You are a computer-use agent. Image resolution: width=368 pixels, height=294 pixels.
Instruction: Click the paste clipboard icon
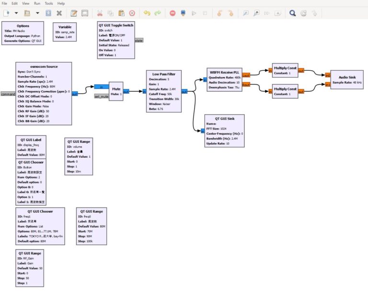coord(121,13)
